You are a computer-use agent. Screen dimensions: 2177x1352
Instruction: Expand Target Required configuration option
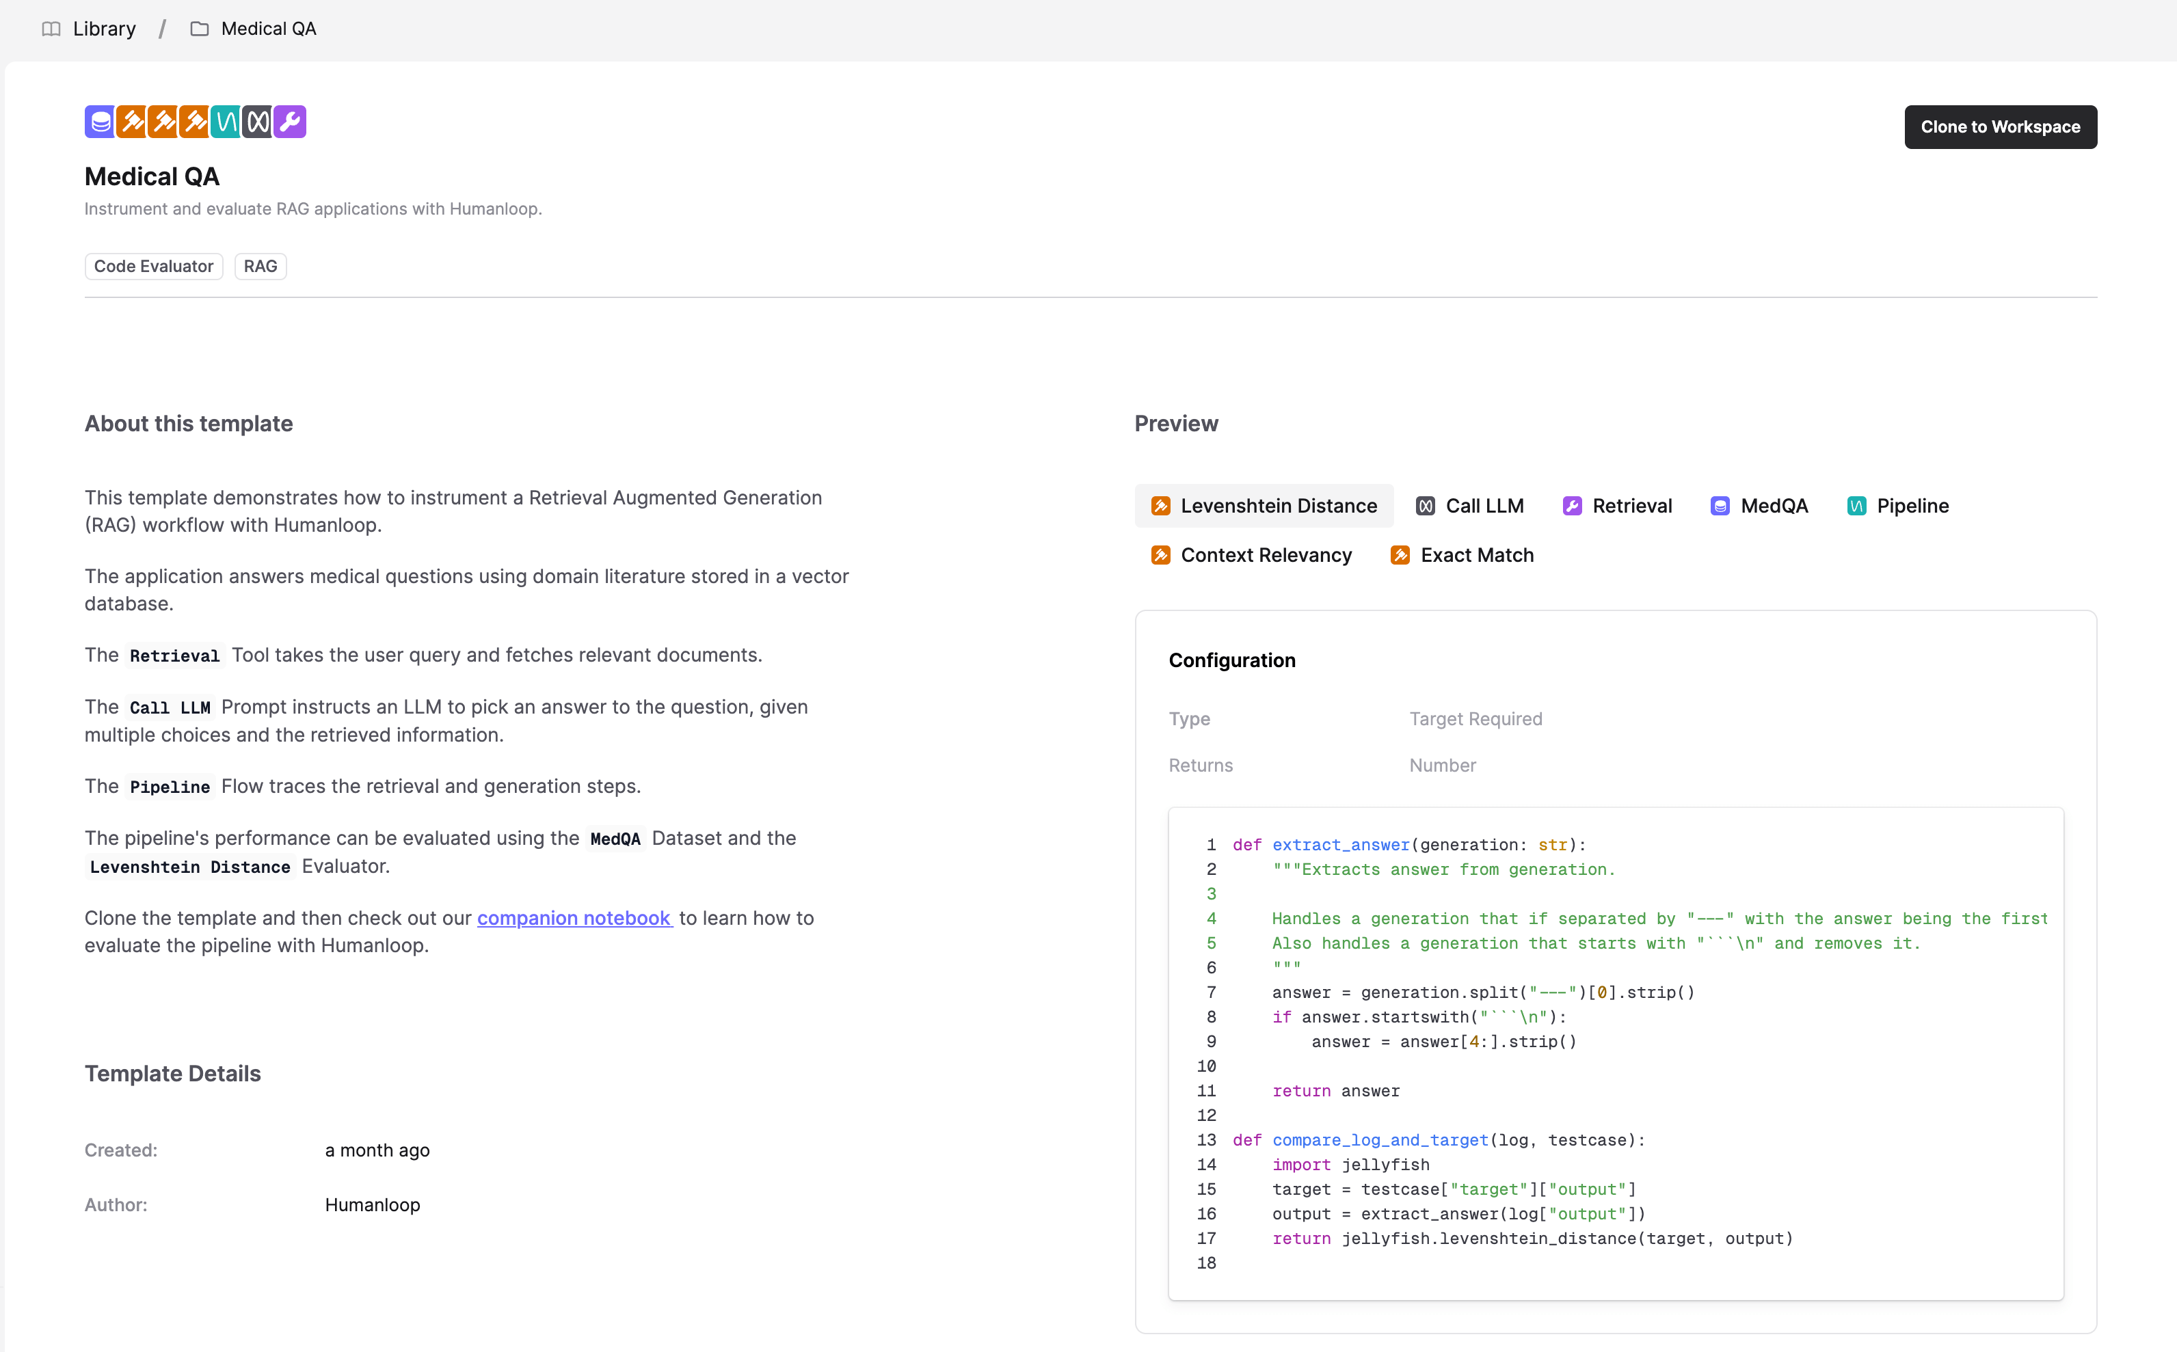[1475, 718]
